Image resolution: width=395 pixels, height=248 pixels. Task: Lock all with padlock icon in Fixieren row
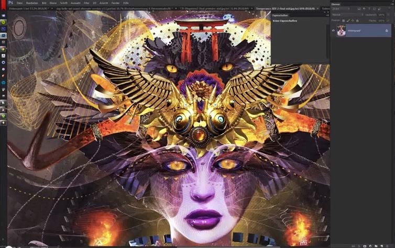(357, 20)
